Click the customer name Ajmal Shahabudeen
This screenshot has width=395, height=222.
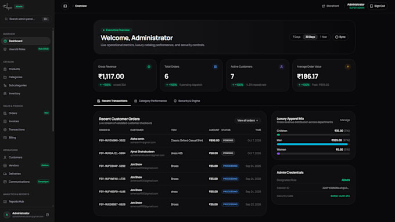pyautogui.click(x=142, y=152)
